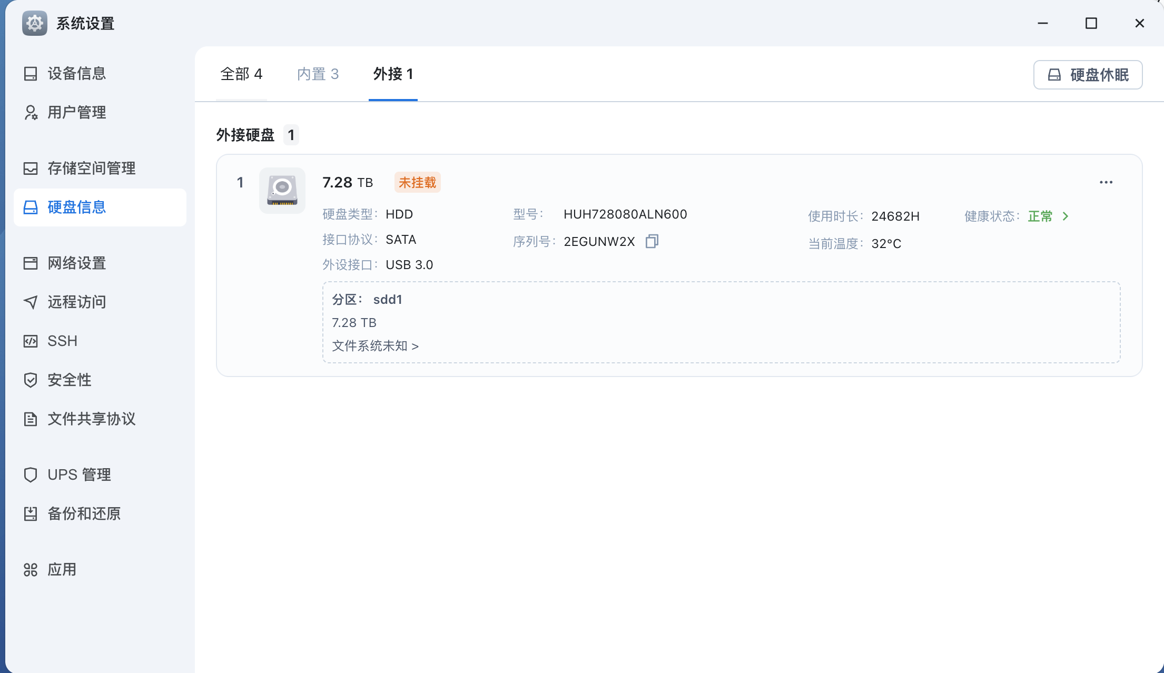Click the 硬盘休眠 button
This screenshot has height=673, width=1164.
1088,75
